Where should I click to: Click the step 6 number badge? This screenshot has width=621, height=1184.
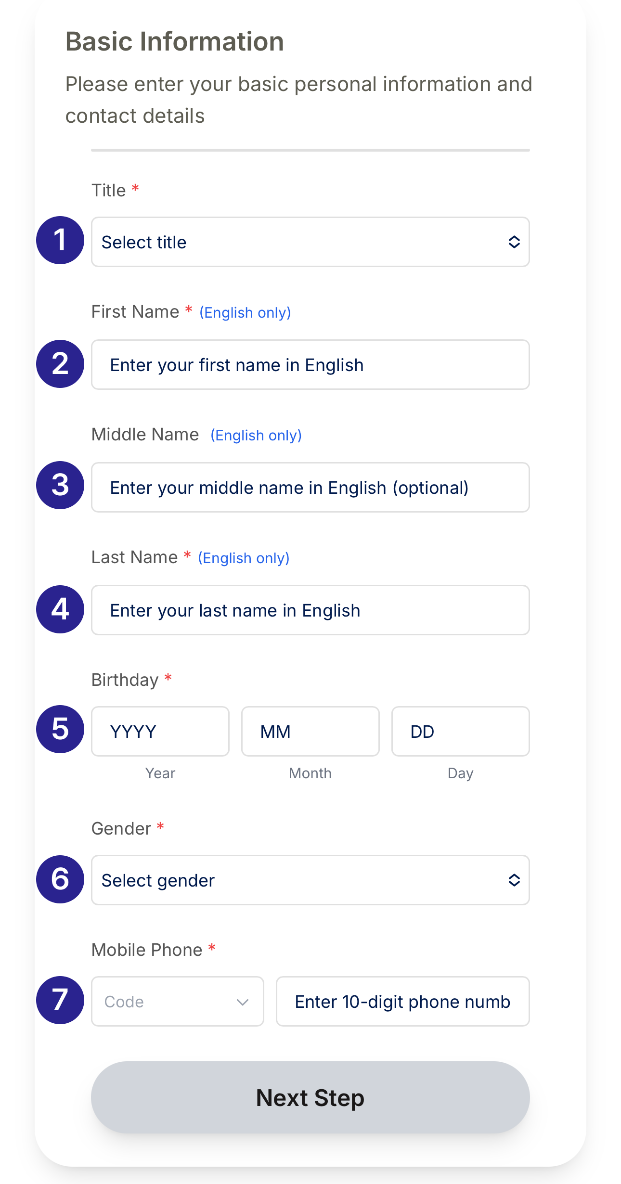[60, 879]
